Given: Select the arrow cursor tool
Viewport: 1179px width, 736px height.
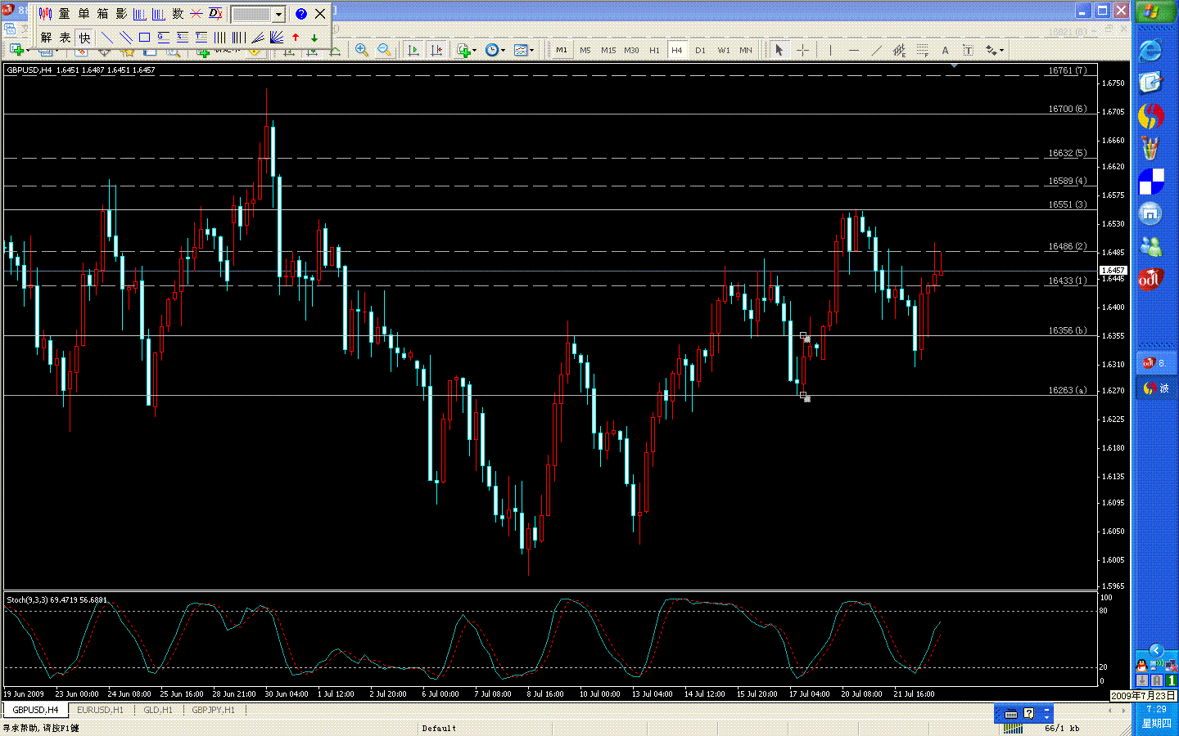Looking at the screenshot, I should tap(779, 50).
